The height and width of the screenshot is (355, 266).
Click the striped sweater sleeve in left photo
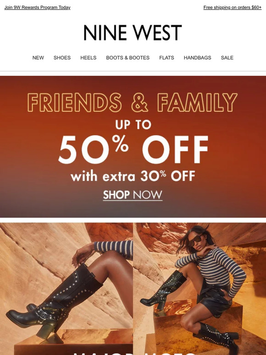pyautogui.click(x=114, y=249)
